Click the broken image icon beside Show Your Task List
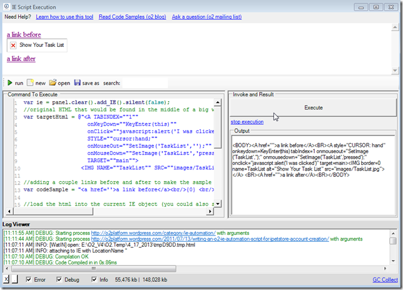The width and height of the screenshot is (403, 290). [x=13, y=46]
